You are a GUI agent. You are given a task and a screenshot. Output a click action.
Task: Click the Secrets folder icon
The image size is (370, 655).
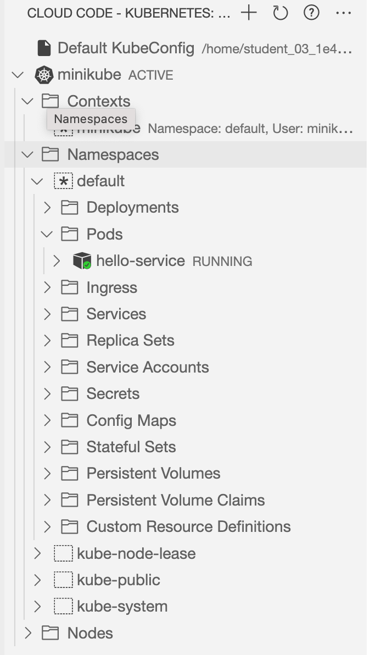tap(69, 394)
